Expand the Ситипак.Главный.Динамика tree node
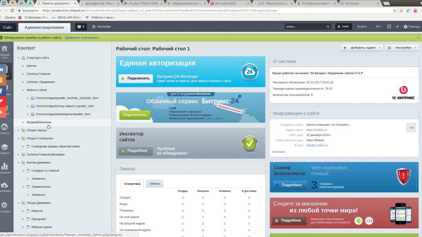 (x=19, y=154)
